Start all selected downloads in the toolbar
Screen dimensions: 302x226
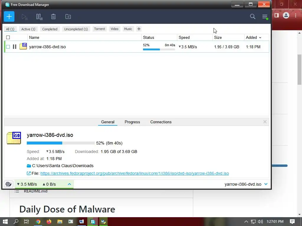24,17
